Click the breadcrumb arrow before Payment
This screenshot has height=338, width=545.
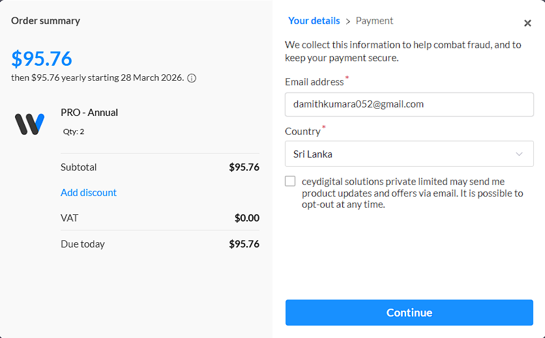pyautogui.click(x=348, y=21)
